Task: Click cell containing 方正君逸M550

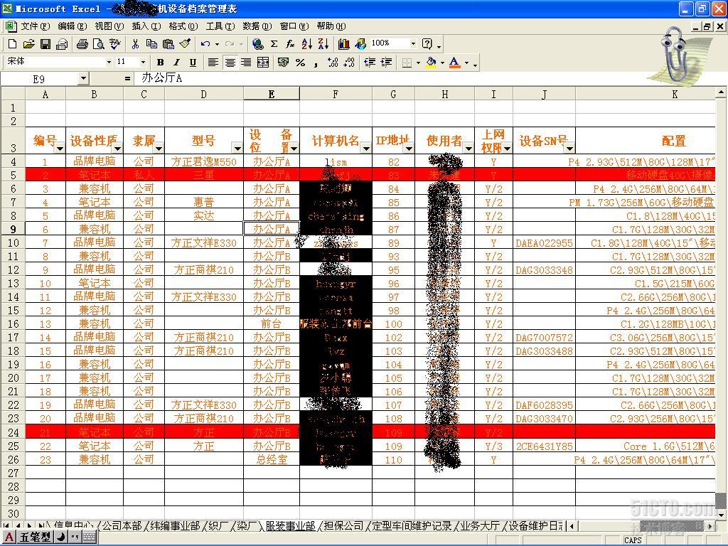Action: pyautogui.click(x=204, y=161)
